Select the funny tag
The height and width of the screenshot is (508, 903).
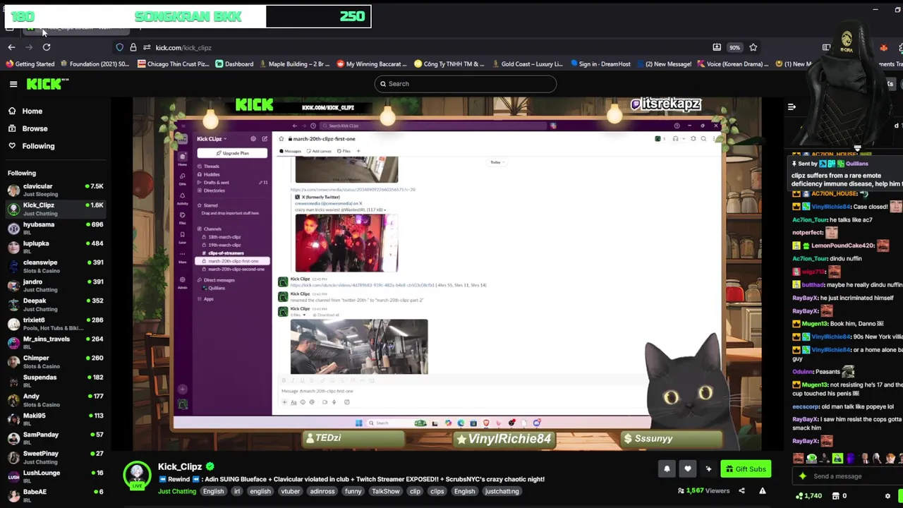click(x=353, y=492)
